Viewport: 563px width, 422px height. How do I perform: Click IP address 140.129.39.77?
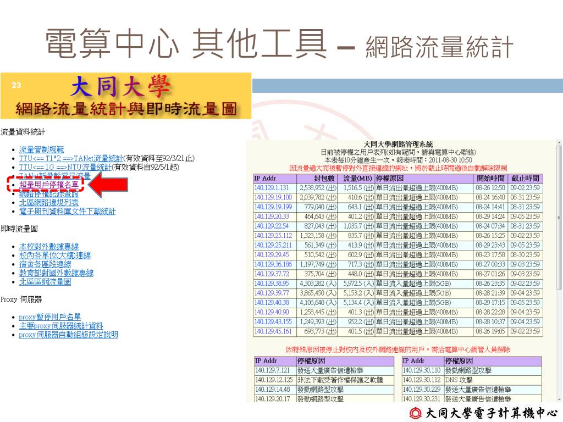pos(271,293)
